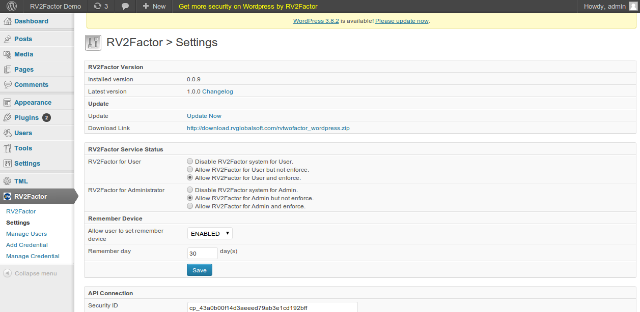Viewport: 640px width, 312px height.
Task: Click the Settings sliders icon in the sidebar
Action: tap(8, 164)
